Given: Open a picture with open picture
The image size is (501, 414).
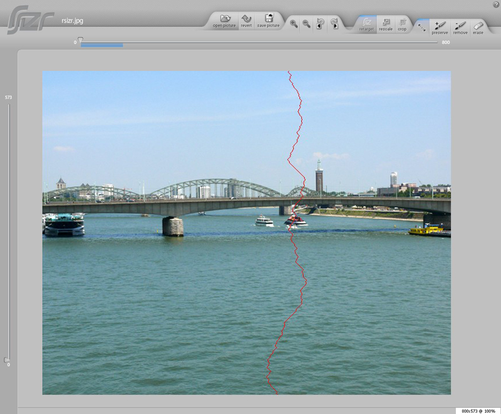Looking at the screenshot, I should tap(224, 21).
